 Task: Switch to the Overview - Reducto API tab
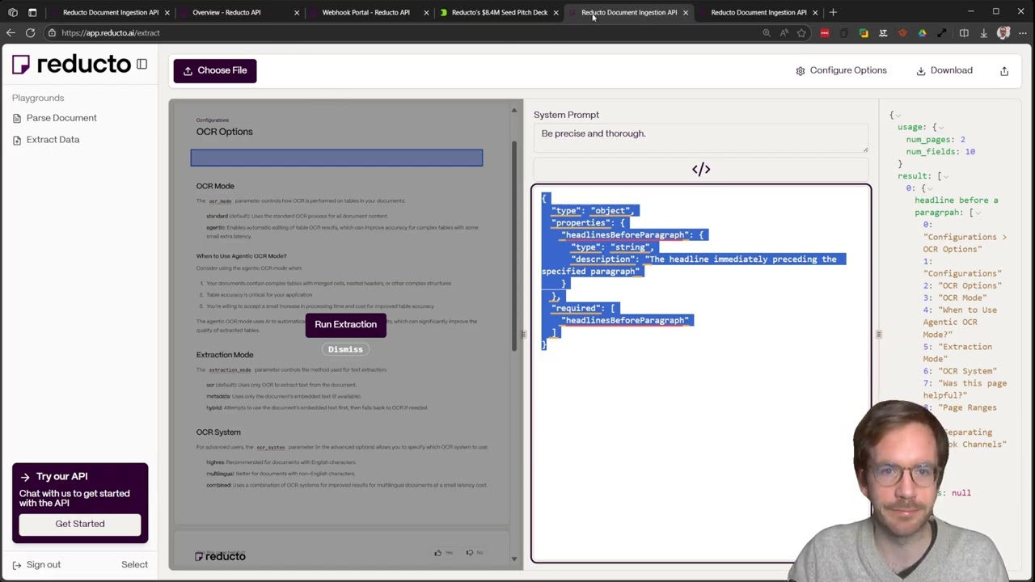click(x=226, y=12)
